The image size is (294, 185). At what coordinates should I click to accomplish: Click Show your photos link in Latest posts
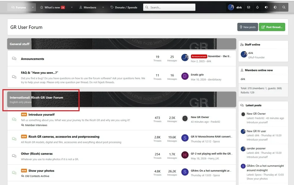[257, 179]
